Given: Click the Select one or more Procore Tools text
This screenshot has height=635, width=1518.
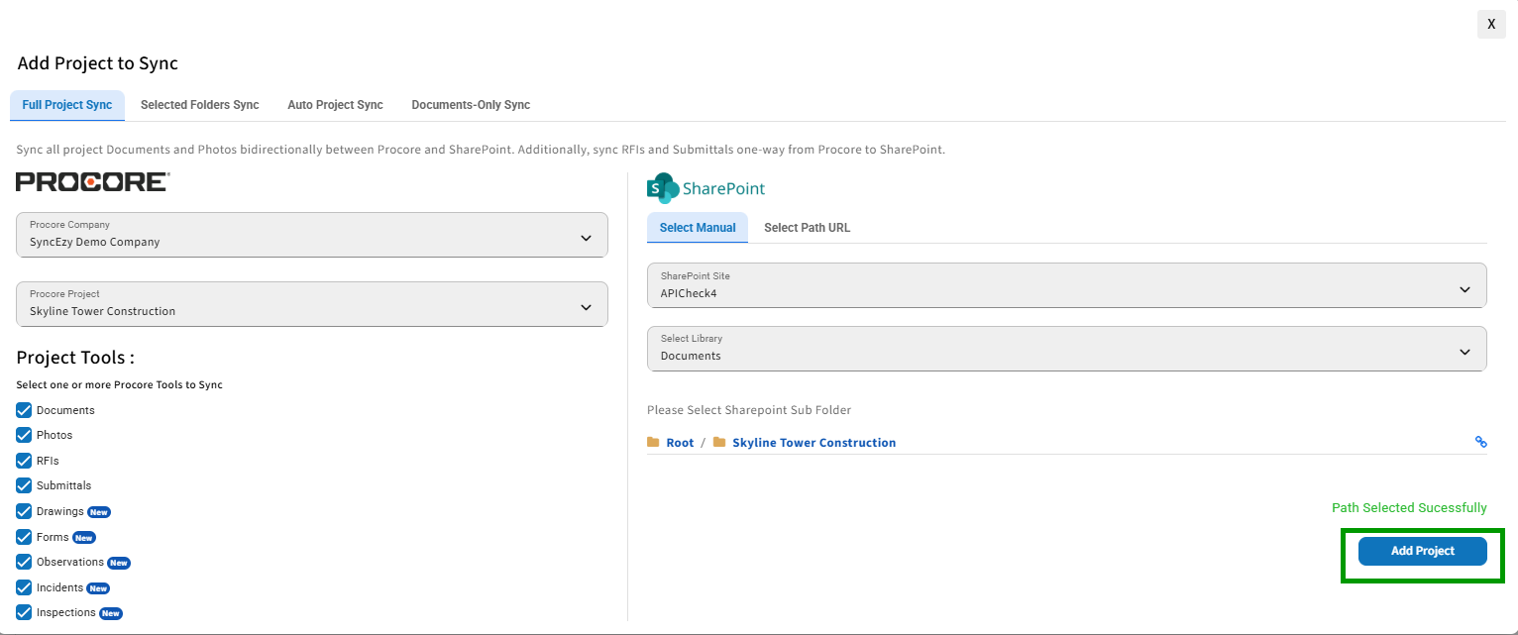Looking at the screenshot, I should point(120,385).
